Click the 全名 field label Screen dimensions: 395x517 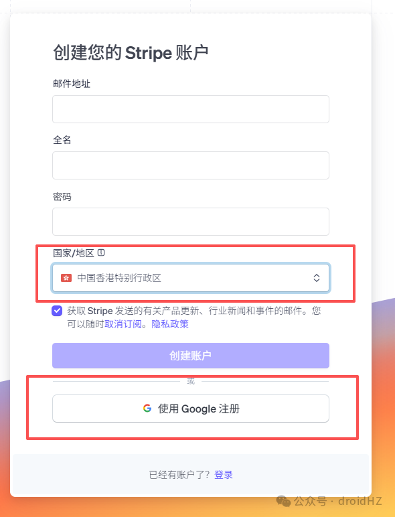62,140
